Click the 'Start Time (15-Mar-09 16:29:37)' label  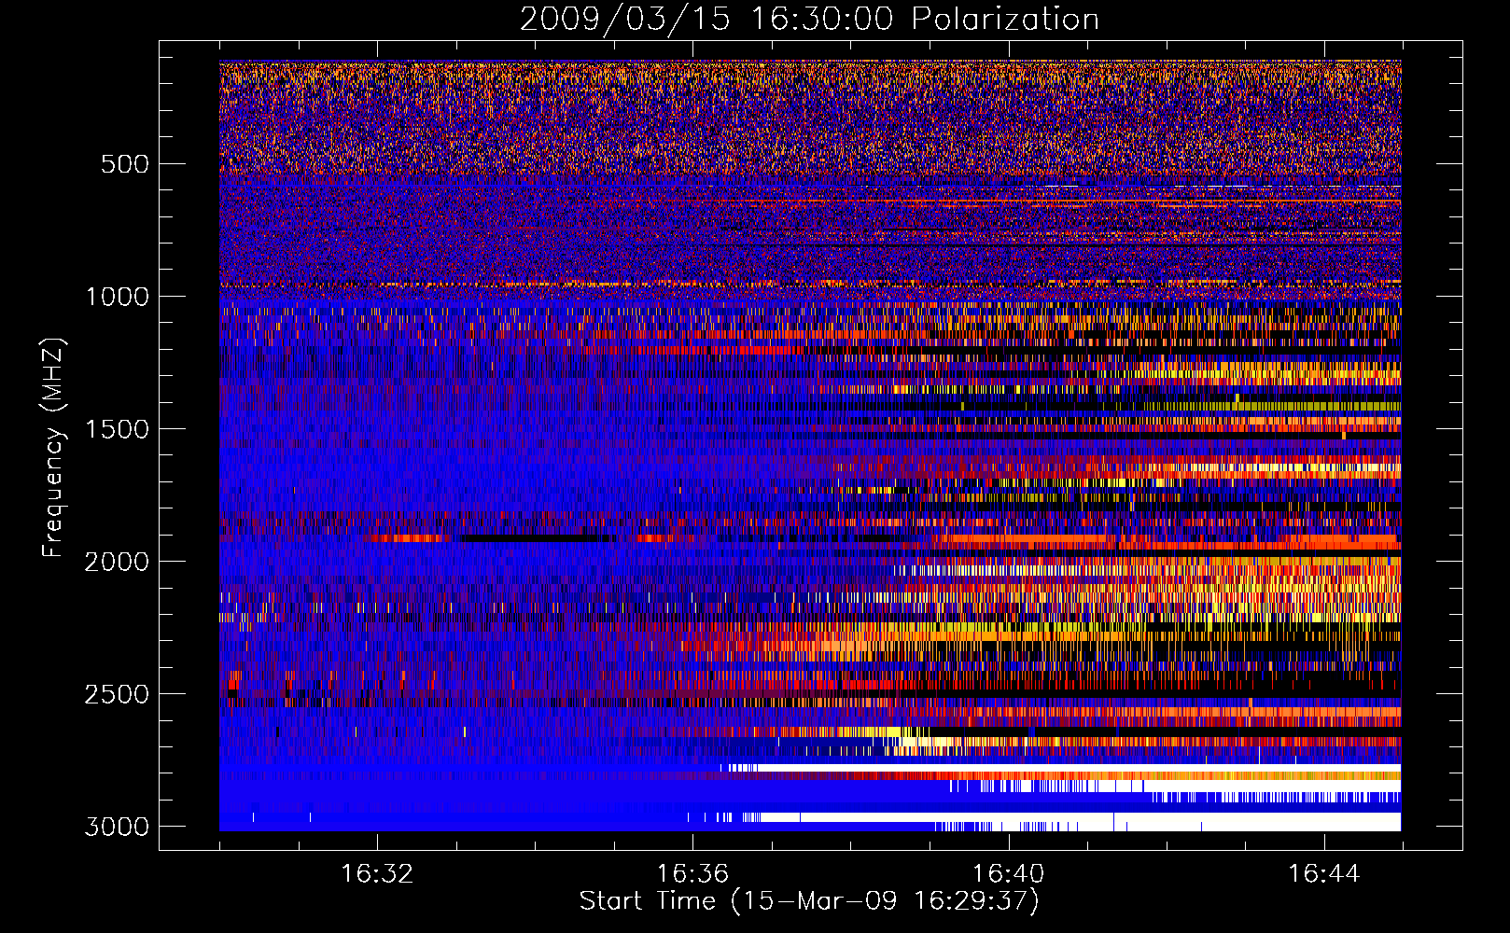[809, 901]
